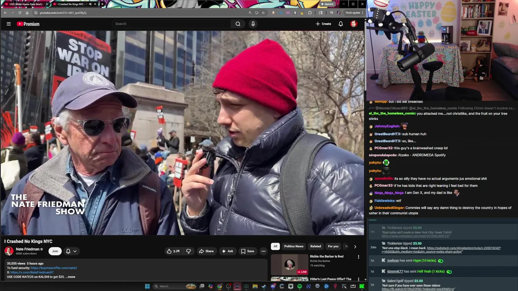Open options for Hitler's Last Peace Offer video
The width and height of the screenshot is (518, 291).
[x=358, y=279]
